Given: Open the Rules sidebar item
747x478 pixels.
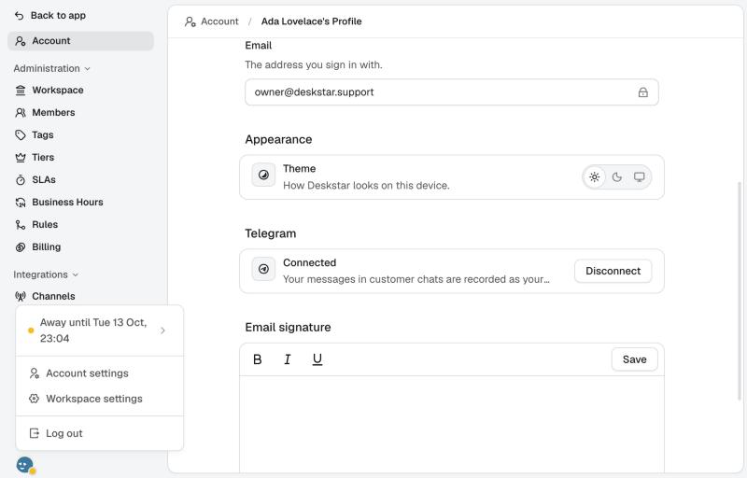Looking at the screenshot, I should pyautogui.click(x=80, y=225).
